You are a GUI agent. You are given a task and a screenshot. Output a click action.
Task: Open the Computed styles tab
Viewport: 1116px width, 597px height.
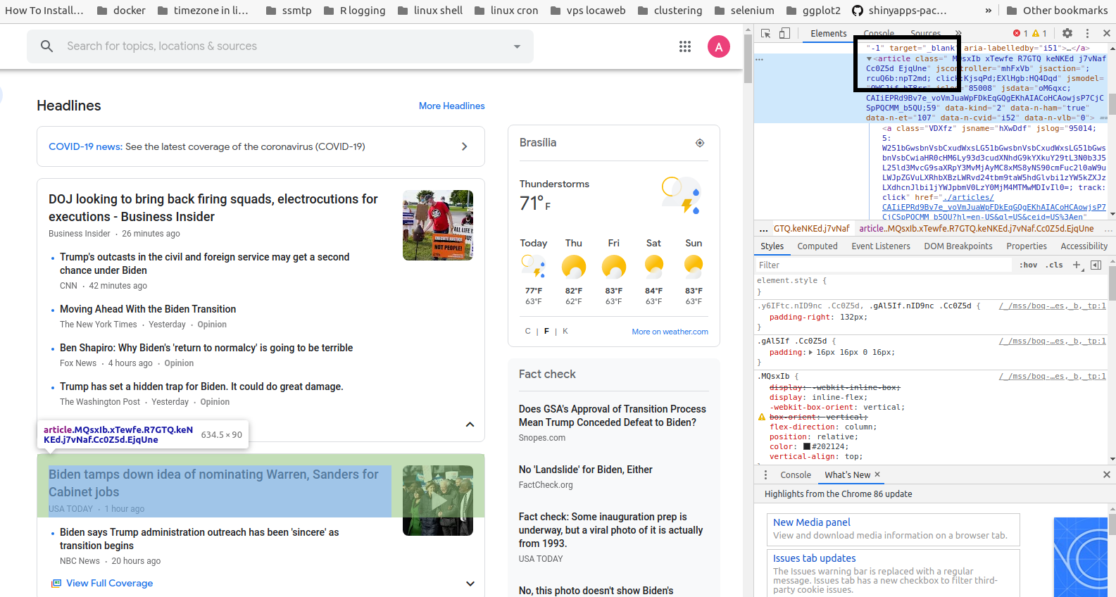[x=817, y=246]
